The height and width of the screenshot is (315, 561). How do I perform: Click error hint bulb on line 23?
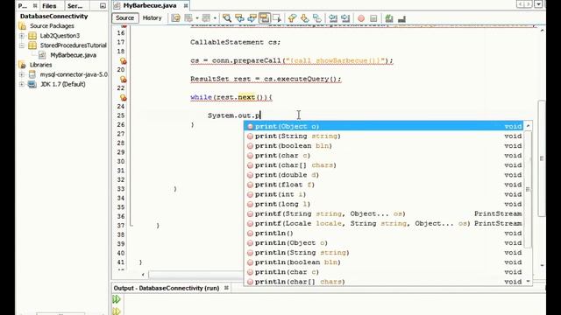tap(123, 97)
